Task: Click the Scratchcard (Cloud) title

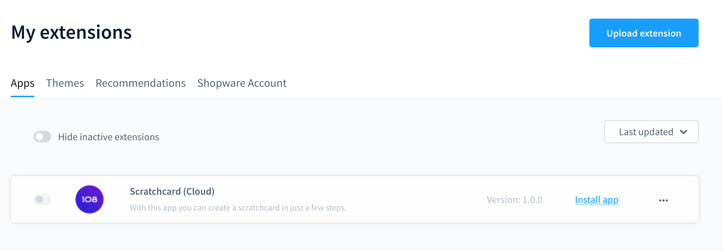Action: 172,191
